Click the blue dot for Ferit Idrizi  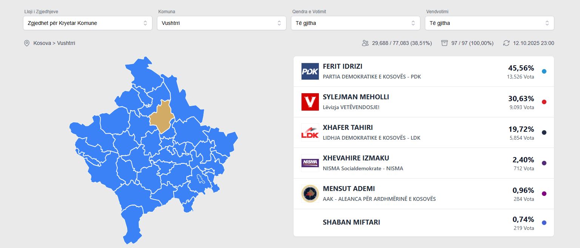pyautogui.click(x=544, y=71)
